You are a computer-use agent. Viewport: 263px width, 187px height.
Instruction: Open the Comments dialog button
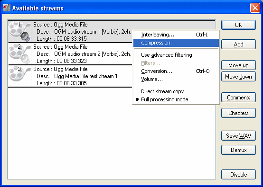pyautogui.click(x=238, y=98)
